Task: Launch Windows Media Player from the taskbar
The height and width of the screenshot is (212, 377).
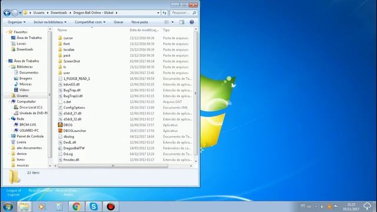Action: pyautogui.click(x=42, y=207)
